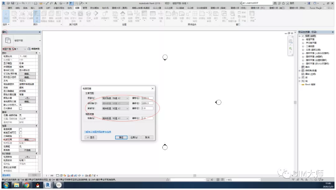This screenshot has height=190, width=336.
Task: Open Google Chrome from taskbar
Action: point(27,185)
